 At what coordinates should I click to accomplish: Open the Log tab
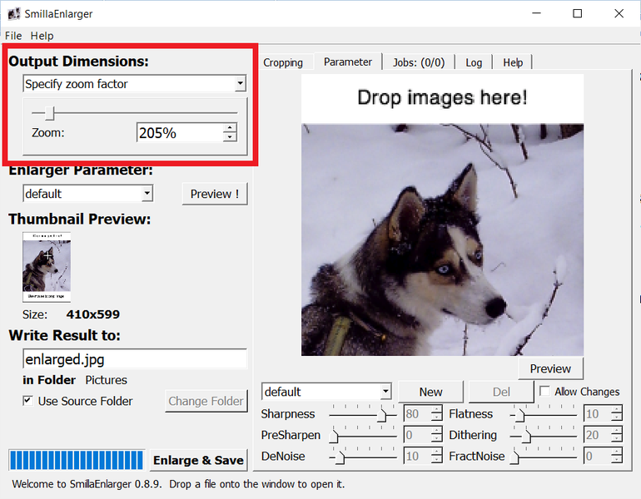click(474, 62)
